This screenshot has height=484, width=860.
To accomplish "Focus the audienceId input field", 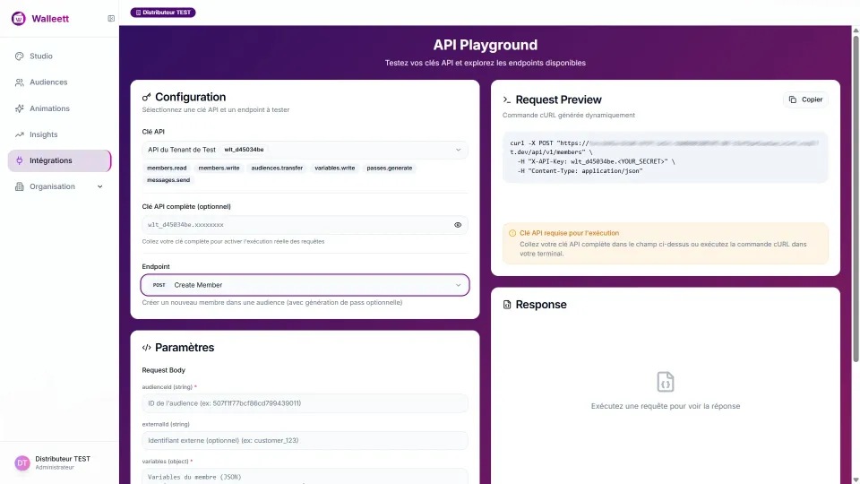I will 305,403.
